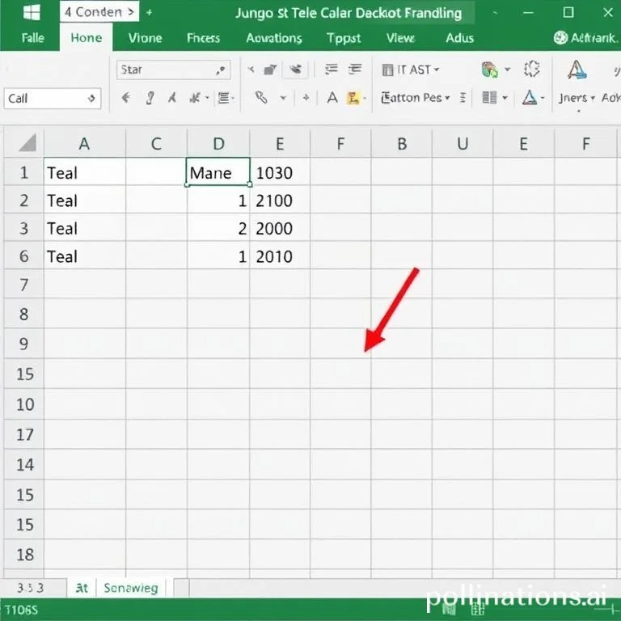The height and width of the screenshot is (621, 621).
Task: Click the Windows logo icon in title bar
Action: pos(32,12)
